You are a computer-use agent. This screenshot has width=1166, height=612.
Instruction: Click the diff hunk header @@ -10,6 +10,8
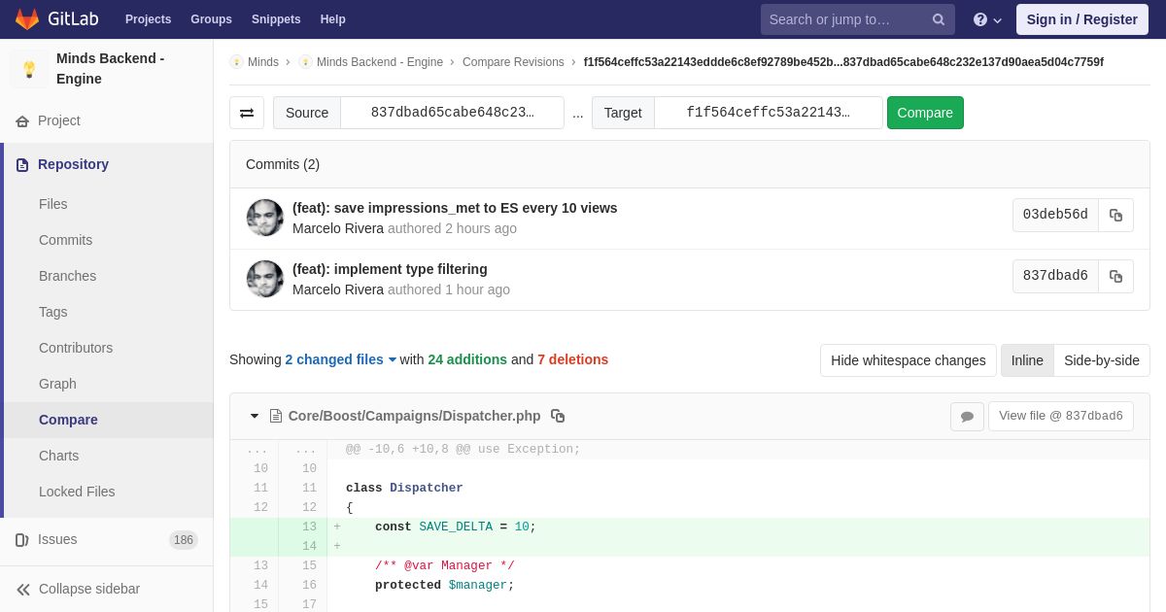point(463,449)
